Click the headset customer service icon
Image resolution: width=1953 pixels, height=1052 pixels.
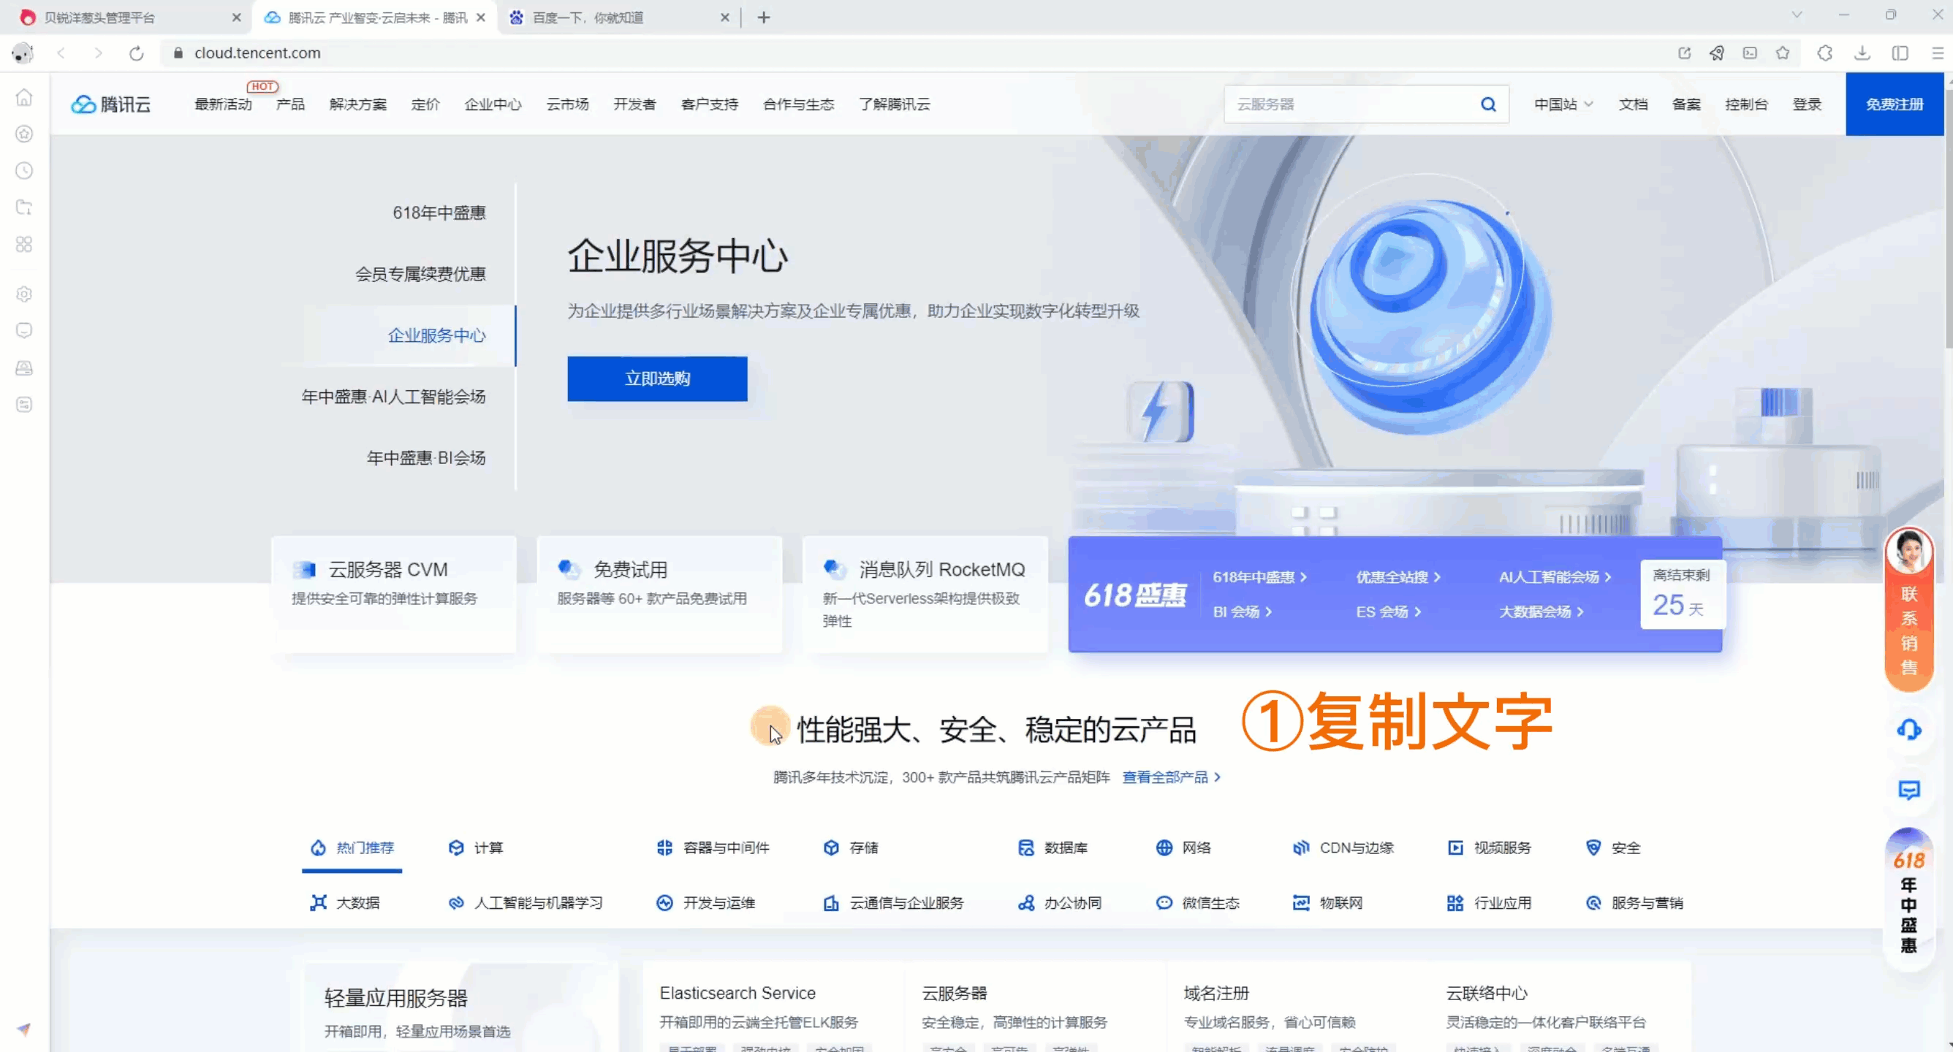coord(1908,730)
